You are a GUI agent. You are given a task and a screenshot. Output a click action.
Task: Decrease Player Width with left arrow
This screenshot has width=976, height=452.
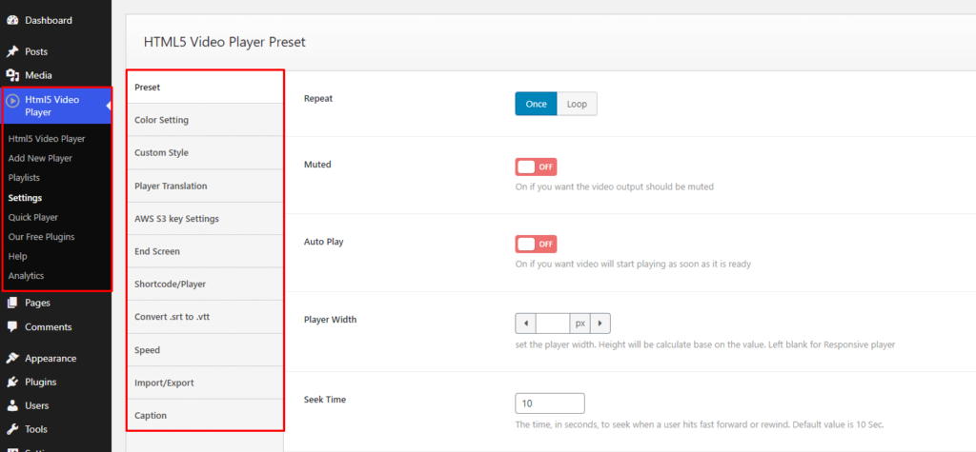525,324
